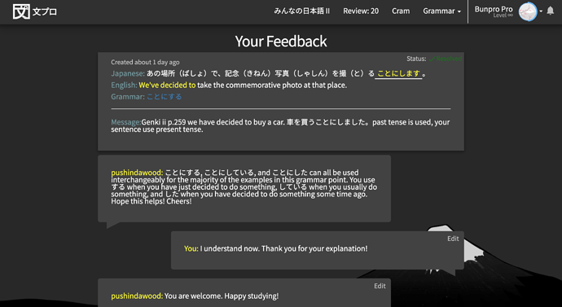Click 'Created about 1 day ago' text
The height and width of the screenshot is (307, 562).
coord(145,63)
